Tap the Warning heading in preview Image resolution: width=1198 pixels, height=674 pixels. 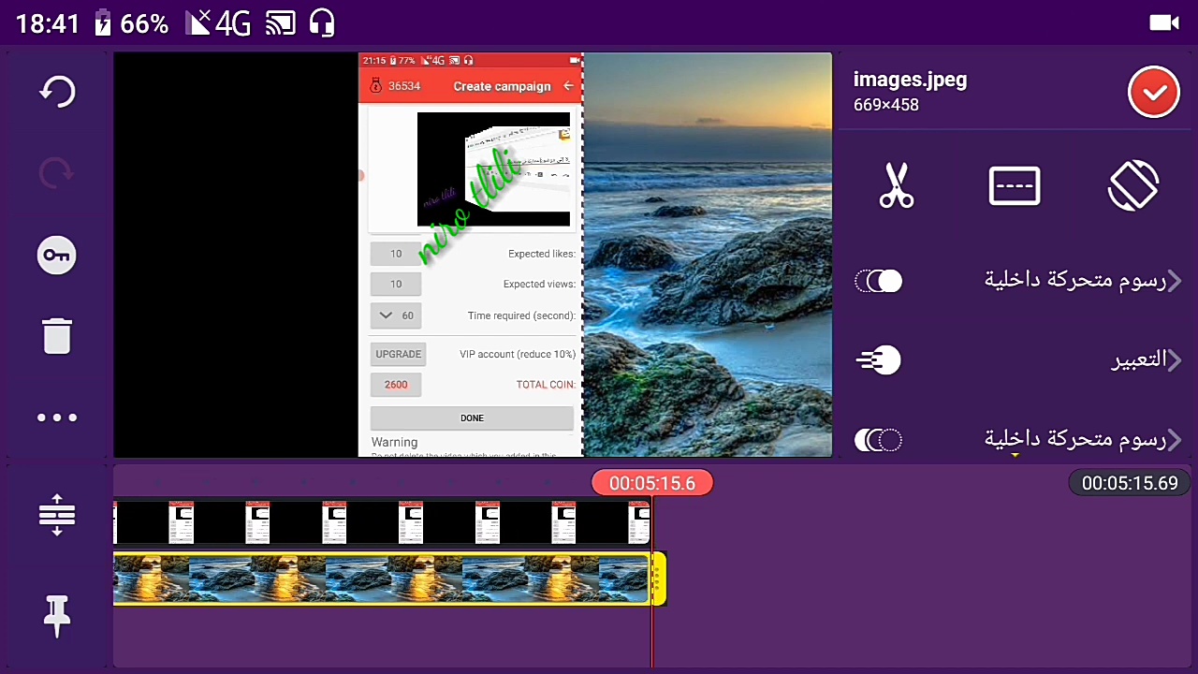click(x=394, y=442)
